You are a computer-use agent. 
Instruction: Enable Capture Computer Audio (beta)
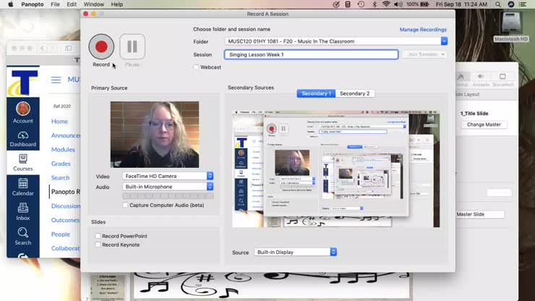click(125, 205)
